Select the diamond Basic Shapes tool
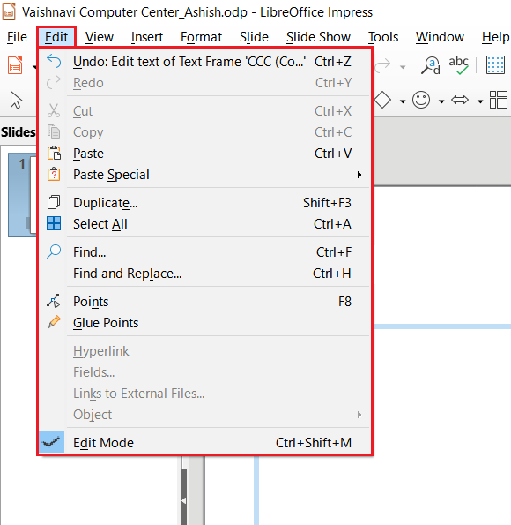The width and height of the screenshot is (511, 525). point(382,100)
